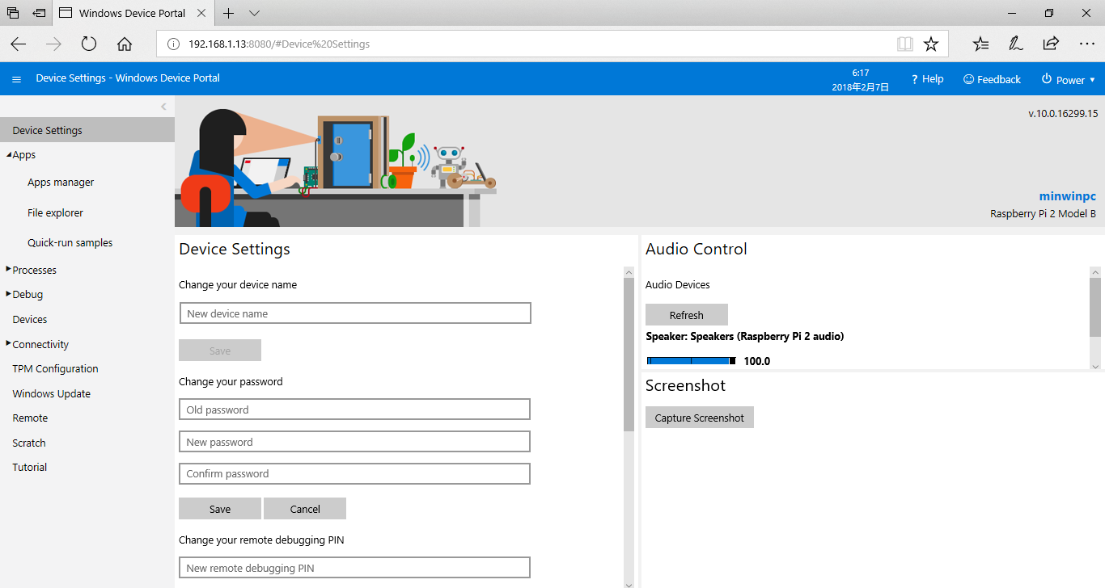
Task: Collapse the left sidebar arrow
Action: (x=163, y=107)
